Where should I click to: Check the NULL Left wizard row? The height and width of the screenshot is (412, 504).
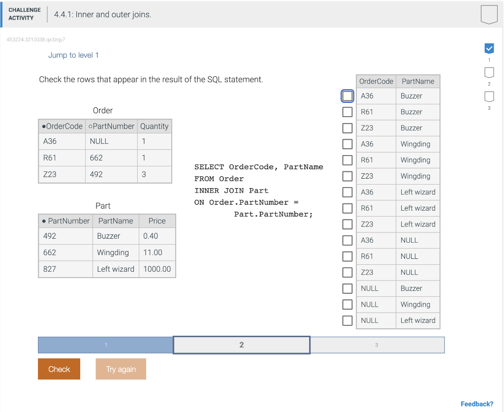coord(347,320)
